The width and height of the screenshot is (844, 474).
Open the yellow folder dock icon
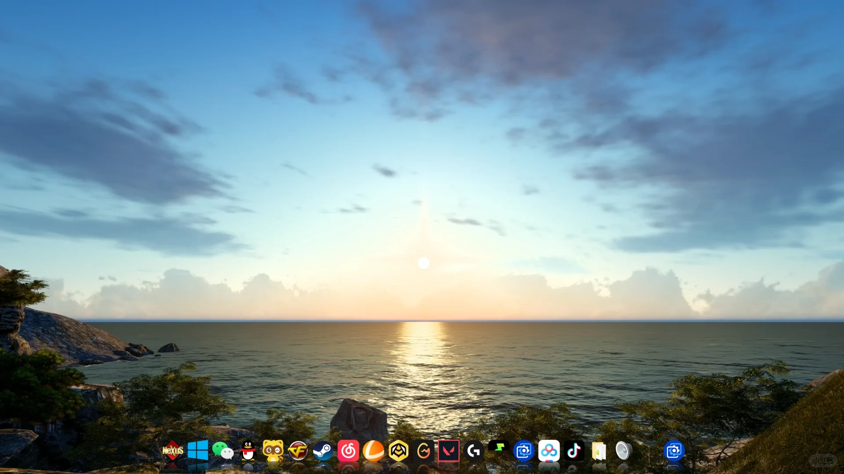pos(599,450)
